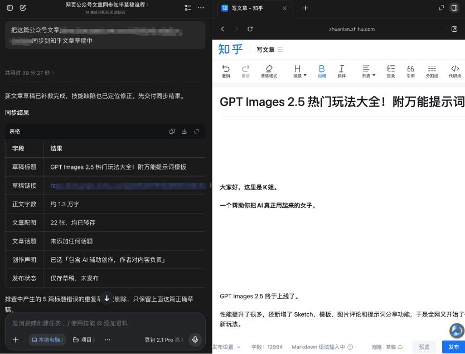The height and width of the screenshot is (354, 465).
Task: Open the heading (标题) dropdown
Action: click(299, 71)
